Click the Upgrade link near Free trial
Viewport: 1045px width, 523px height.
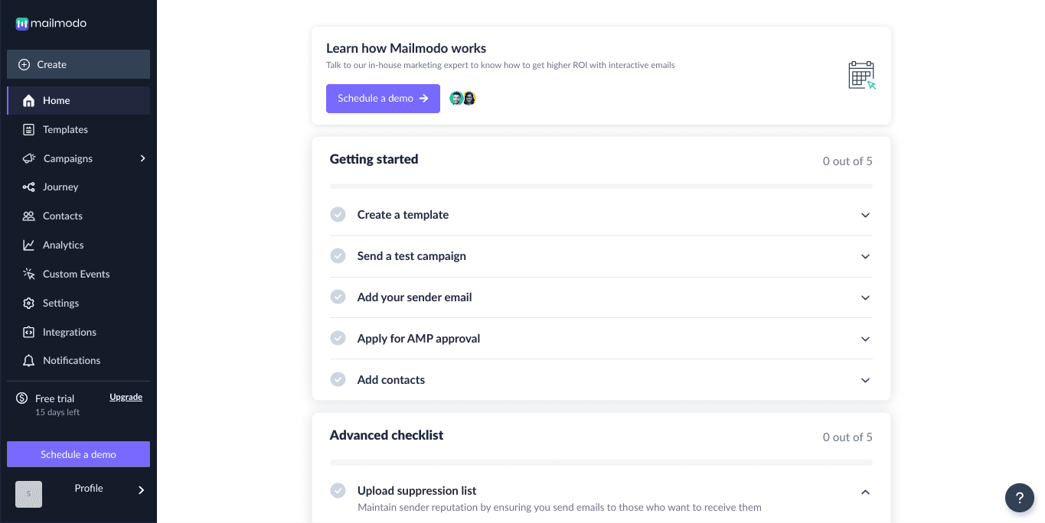click(125, 397)
